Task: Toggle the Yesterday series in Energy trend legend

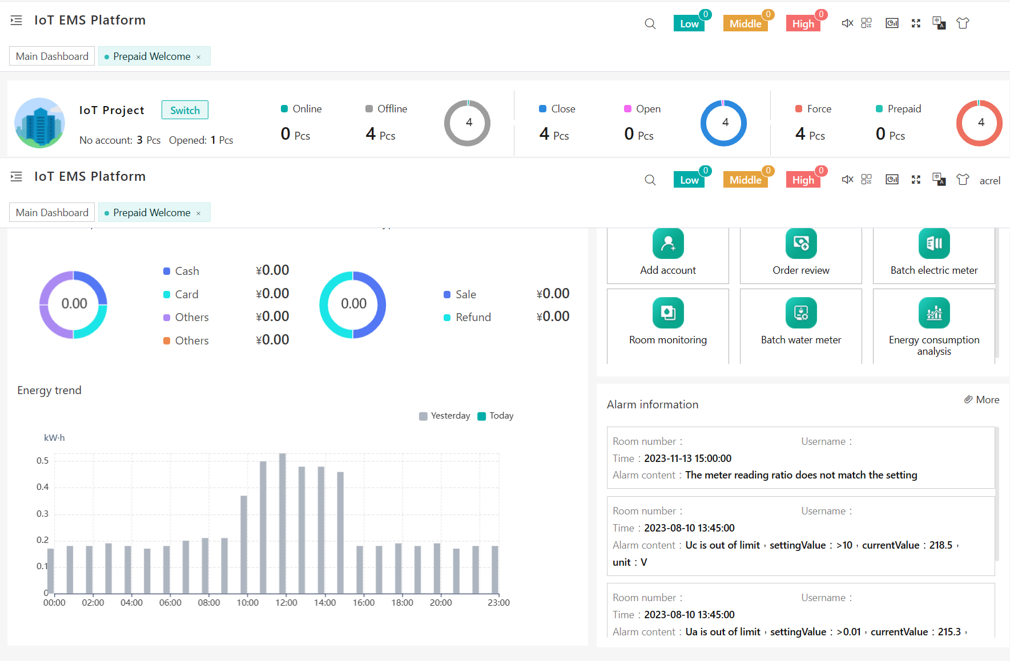Action: click(444, 416)
